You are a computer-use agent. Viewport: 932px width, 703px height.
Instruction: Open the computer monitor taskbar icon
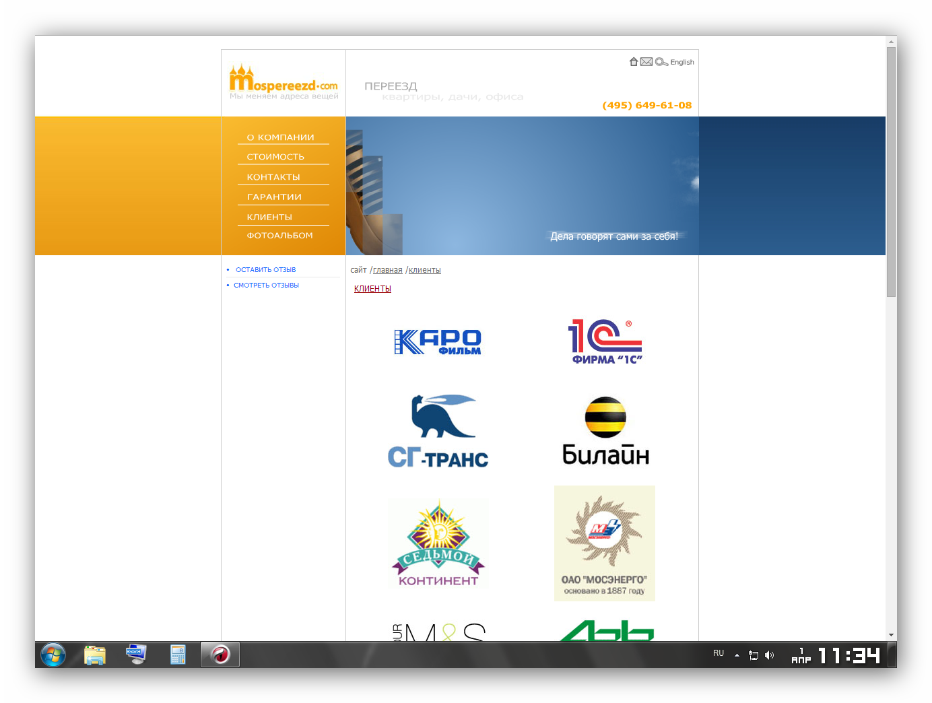point(136,655)
